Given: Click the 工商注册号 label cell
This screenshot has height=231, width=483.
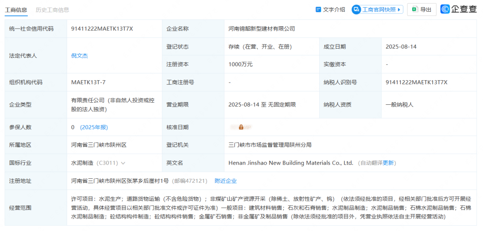Looking at the screenshot, I should 193,82.
